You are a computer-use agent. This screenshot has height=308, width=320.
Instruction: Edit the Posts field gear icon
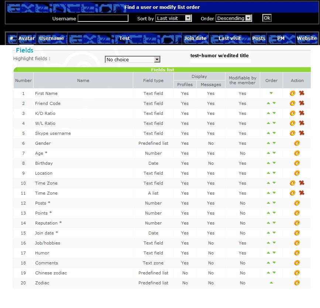tap(297, 203)
